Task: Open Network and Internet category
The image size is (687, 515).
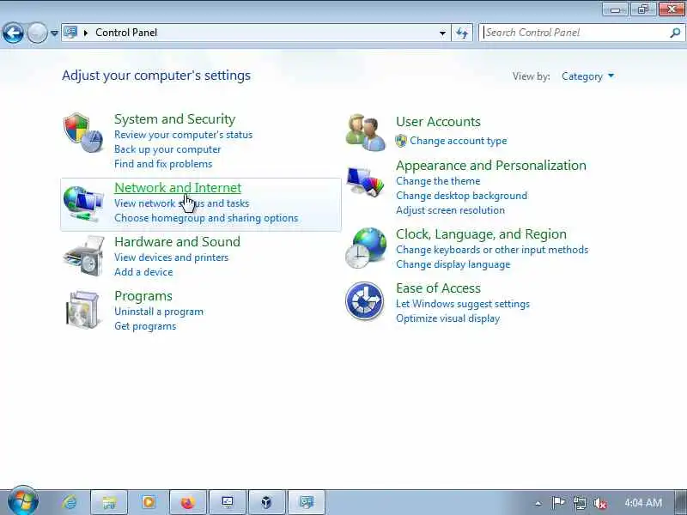Action: coord(178,187)
